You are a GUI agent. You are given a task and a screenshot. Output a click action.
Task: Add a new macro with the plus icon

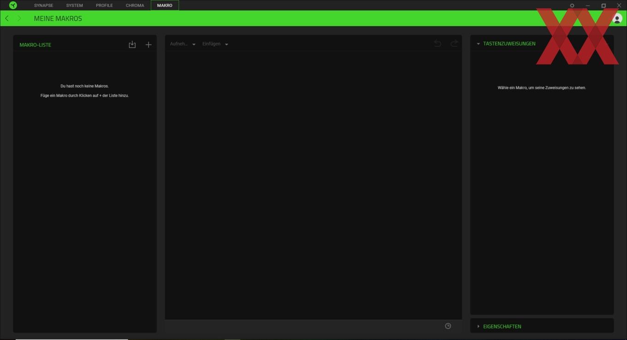coord(148,45)
